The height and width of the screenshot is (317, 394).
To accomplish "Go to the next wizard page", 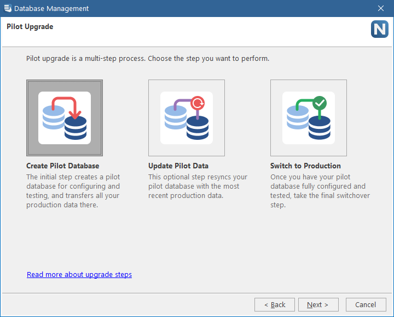I will [x=318, y=305].
